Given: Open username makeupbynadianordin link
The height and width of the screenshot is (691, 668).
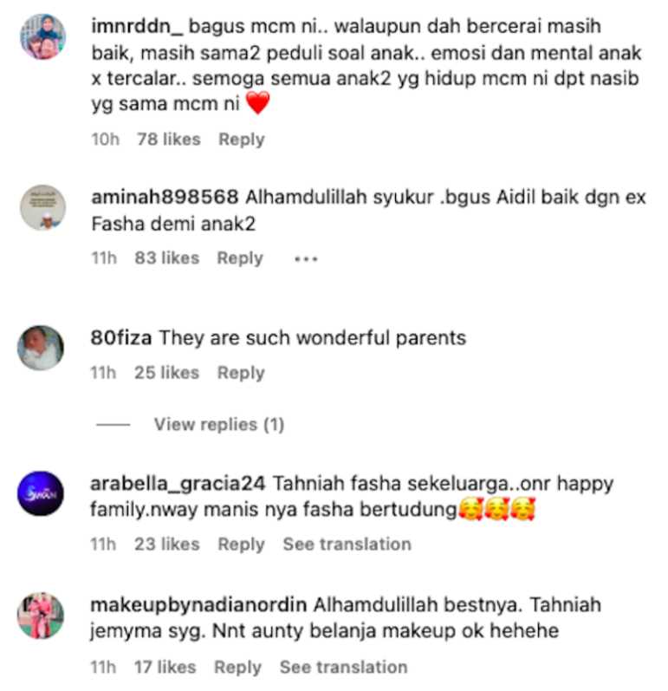Looking at the screenshot, I should 198,605.
